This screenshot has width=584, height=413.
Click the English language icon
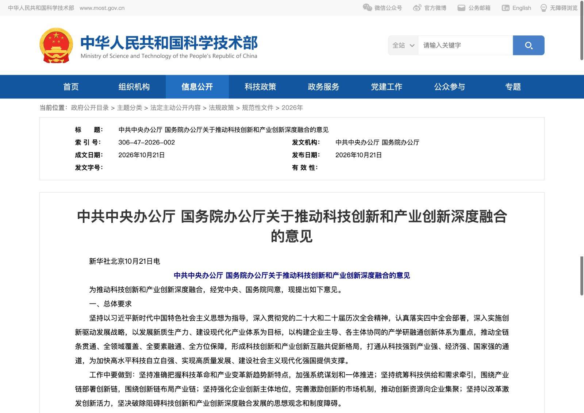tap(506, 8)
